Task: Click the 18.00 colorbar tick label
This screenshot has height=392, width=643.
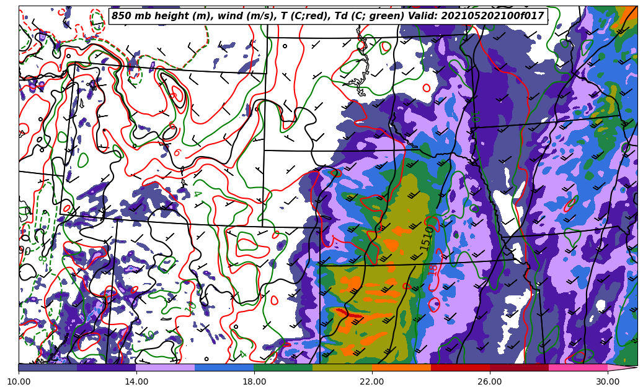Action: 254,381
